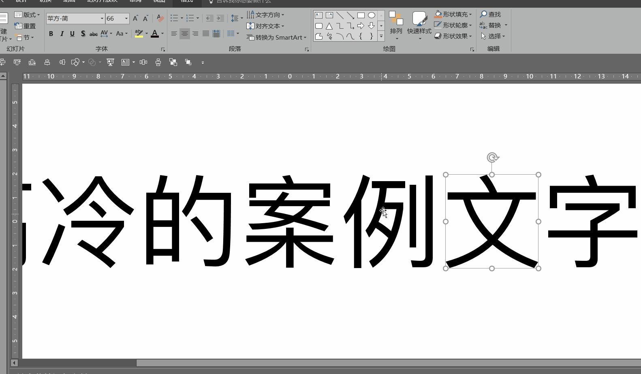Select the vertical text box shape
The width and height of the screenshot is (641, 374).
coord(329,15)
